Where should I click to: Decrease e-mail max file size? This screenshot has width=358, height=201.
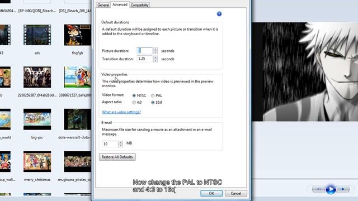tap(121, 146)
